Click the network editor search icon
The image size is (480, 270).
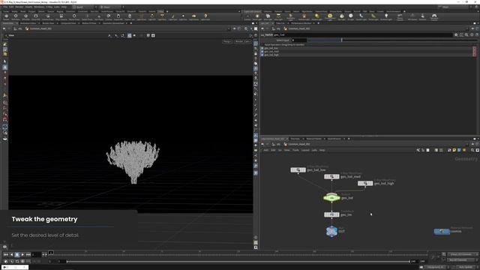click(x=472, y=150)
